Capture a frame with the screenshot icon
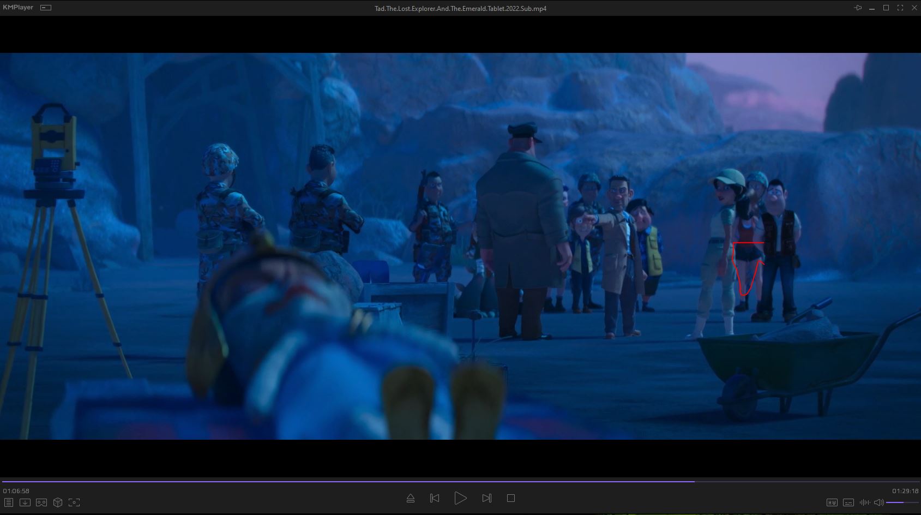This screenshot has height=515, width=921. click(x=74, y=502)
